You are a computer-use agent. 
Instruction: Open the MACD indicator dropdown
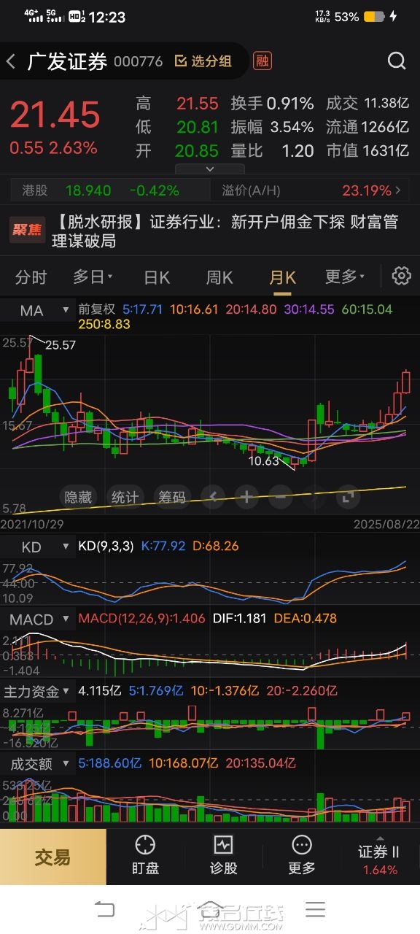(x=37, y=620)
